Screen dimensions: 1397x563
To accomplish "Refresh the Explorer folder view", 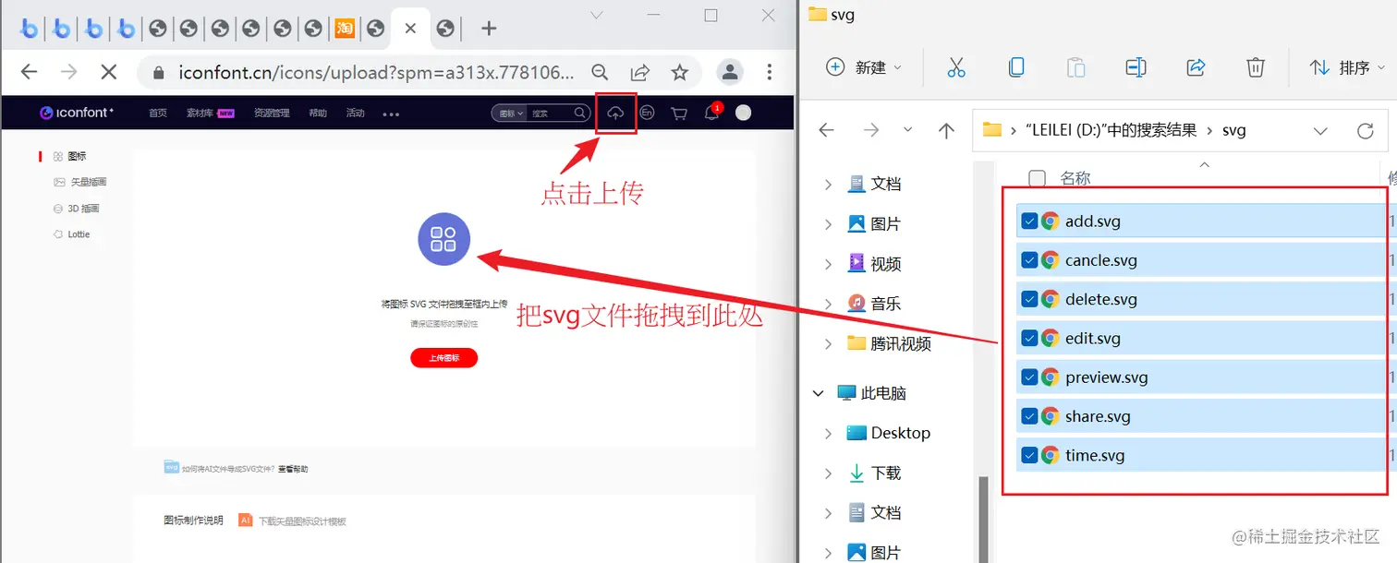I will (x=1366, y=131).
